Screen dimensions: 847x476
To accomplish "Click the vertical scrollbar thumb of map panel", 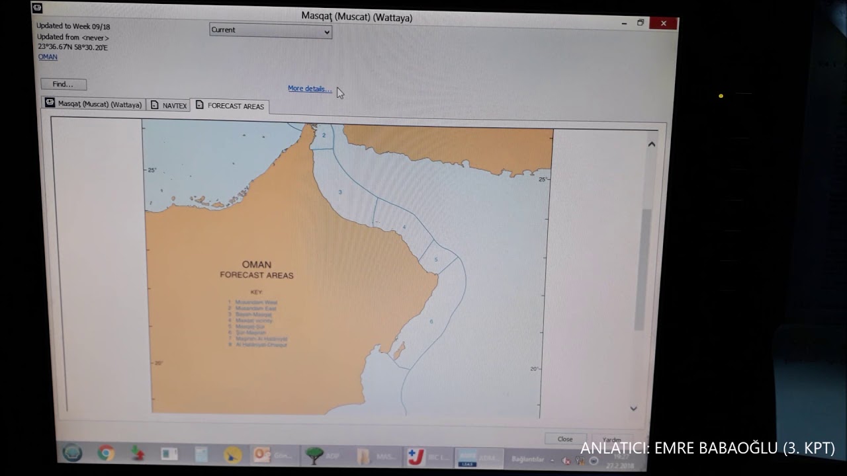I will point(641,269).
